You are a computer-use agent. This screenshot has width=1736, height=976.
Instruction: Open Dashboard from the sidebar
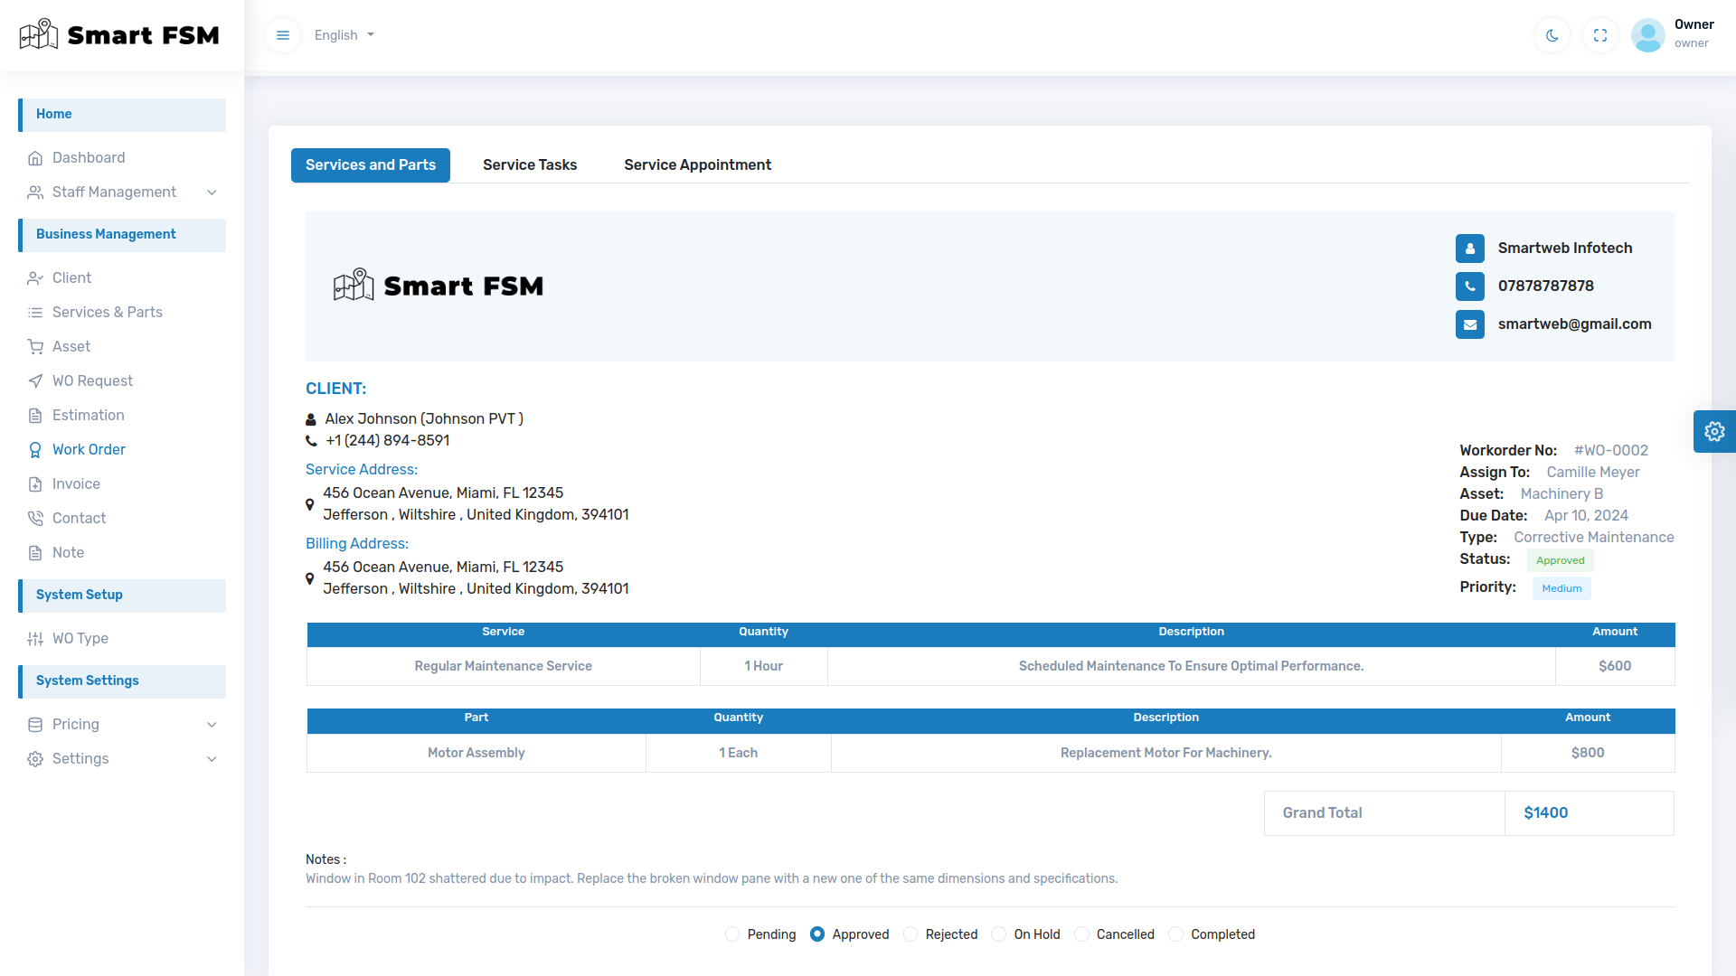89,157
